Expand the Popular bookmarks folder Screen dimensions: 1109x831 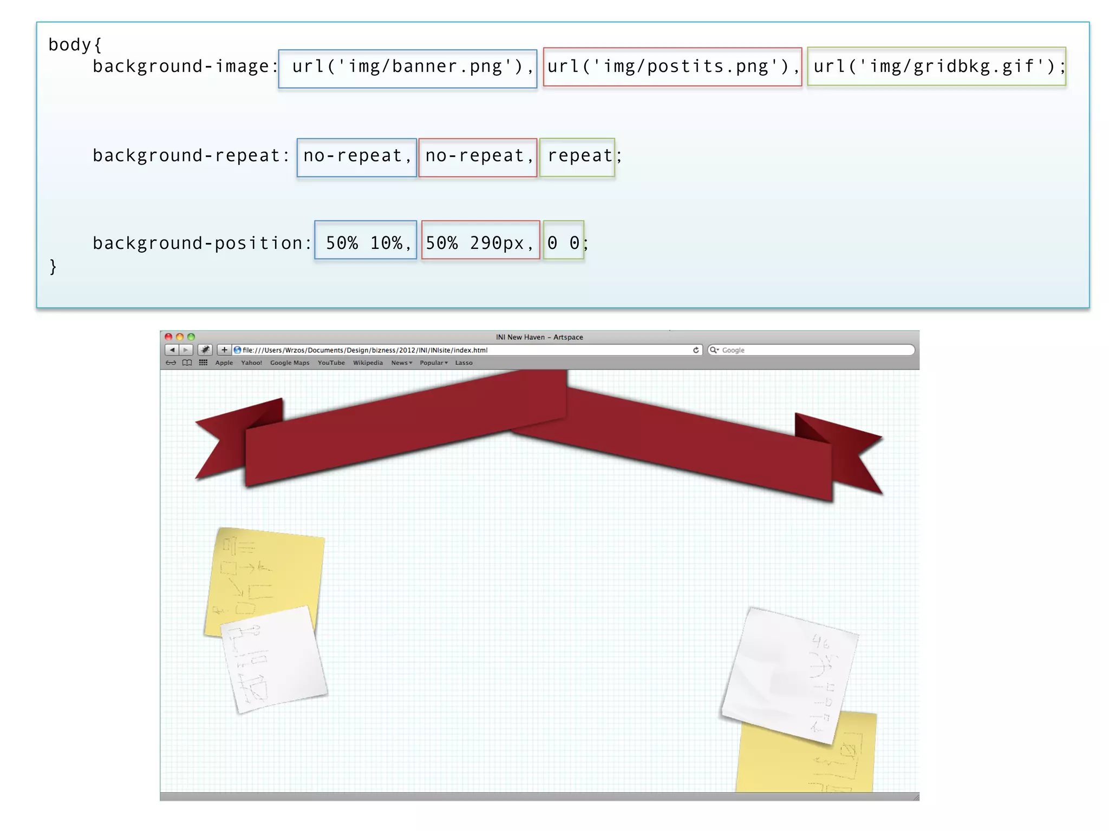point(434,363)
